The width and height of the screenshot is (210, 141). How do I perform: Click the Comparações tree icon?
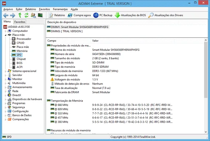9,119
